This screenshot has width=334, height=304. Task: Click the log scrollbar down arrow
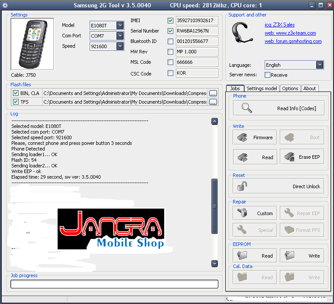point(214,264)
